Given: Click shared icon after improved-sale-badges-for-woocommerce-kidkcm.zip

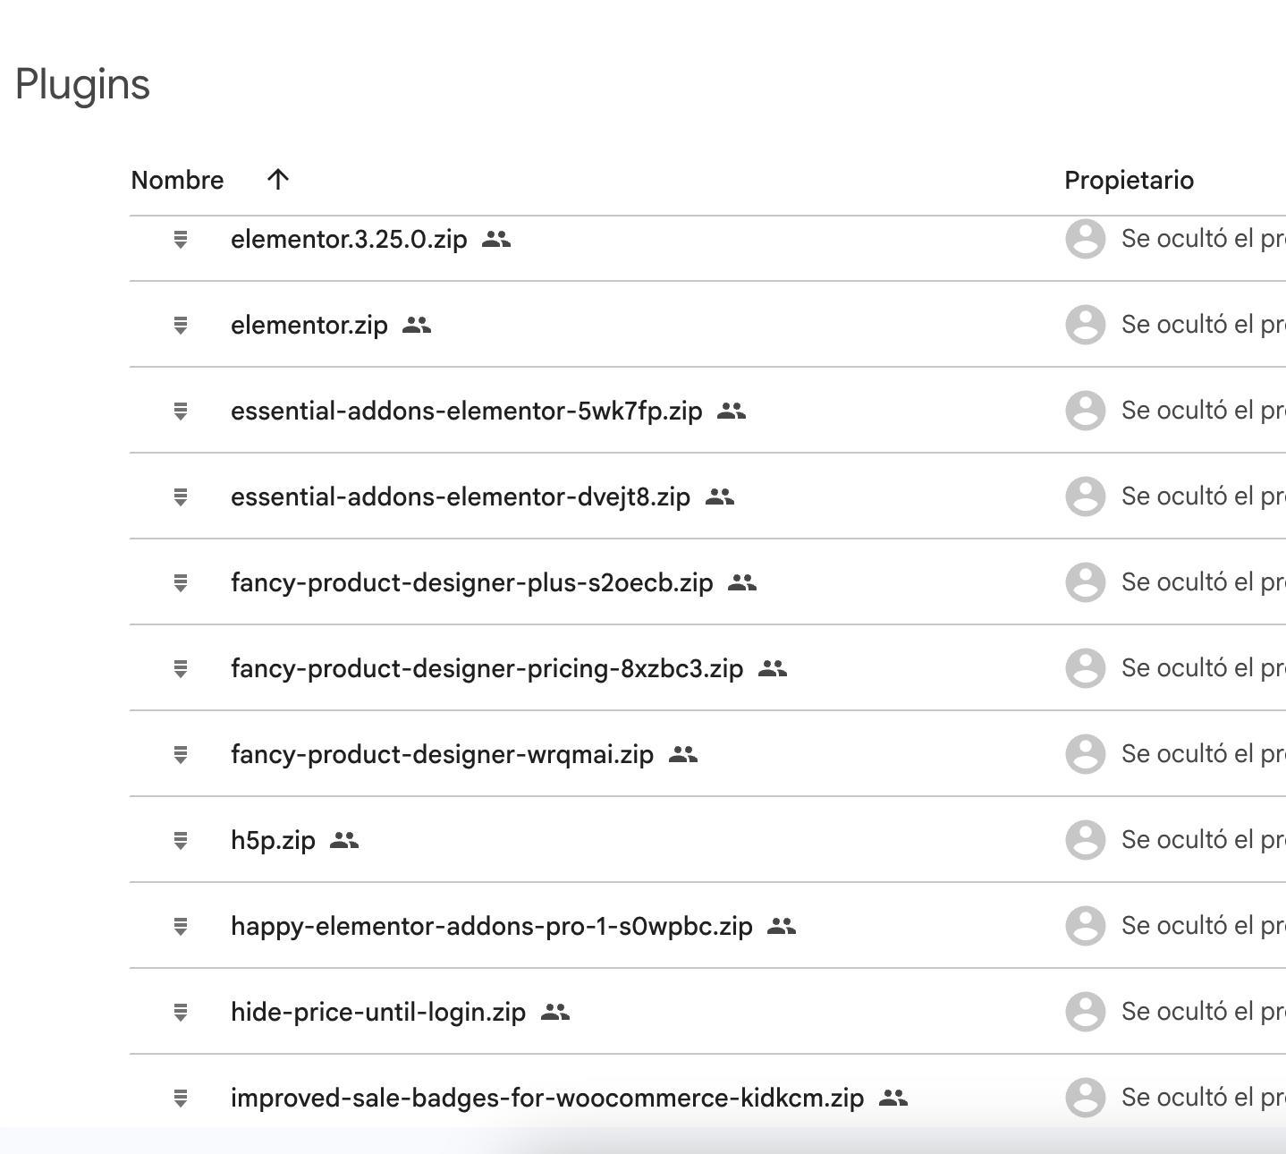Looking at the screenshot, I should pyautogui.click(x=893, y=1099).
